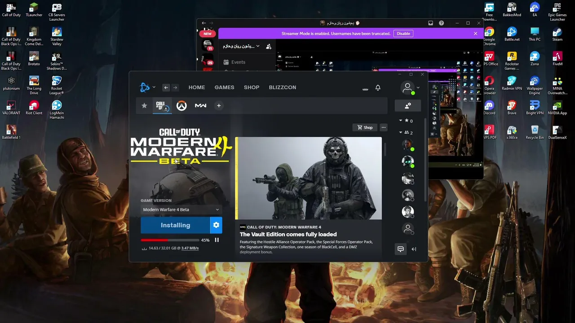Select the This PC desktop icon
The image size is (575, 323).
click(x=535, y=35)
